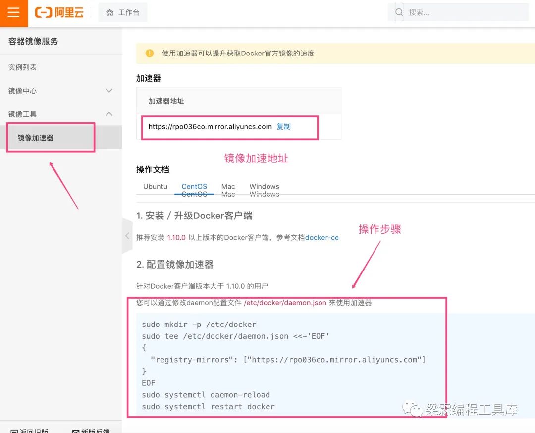Screen dimensions: 535x433
Task: Click the new version feedback mail icon
Action: (76, 432)
